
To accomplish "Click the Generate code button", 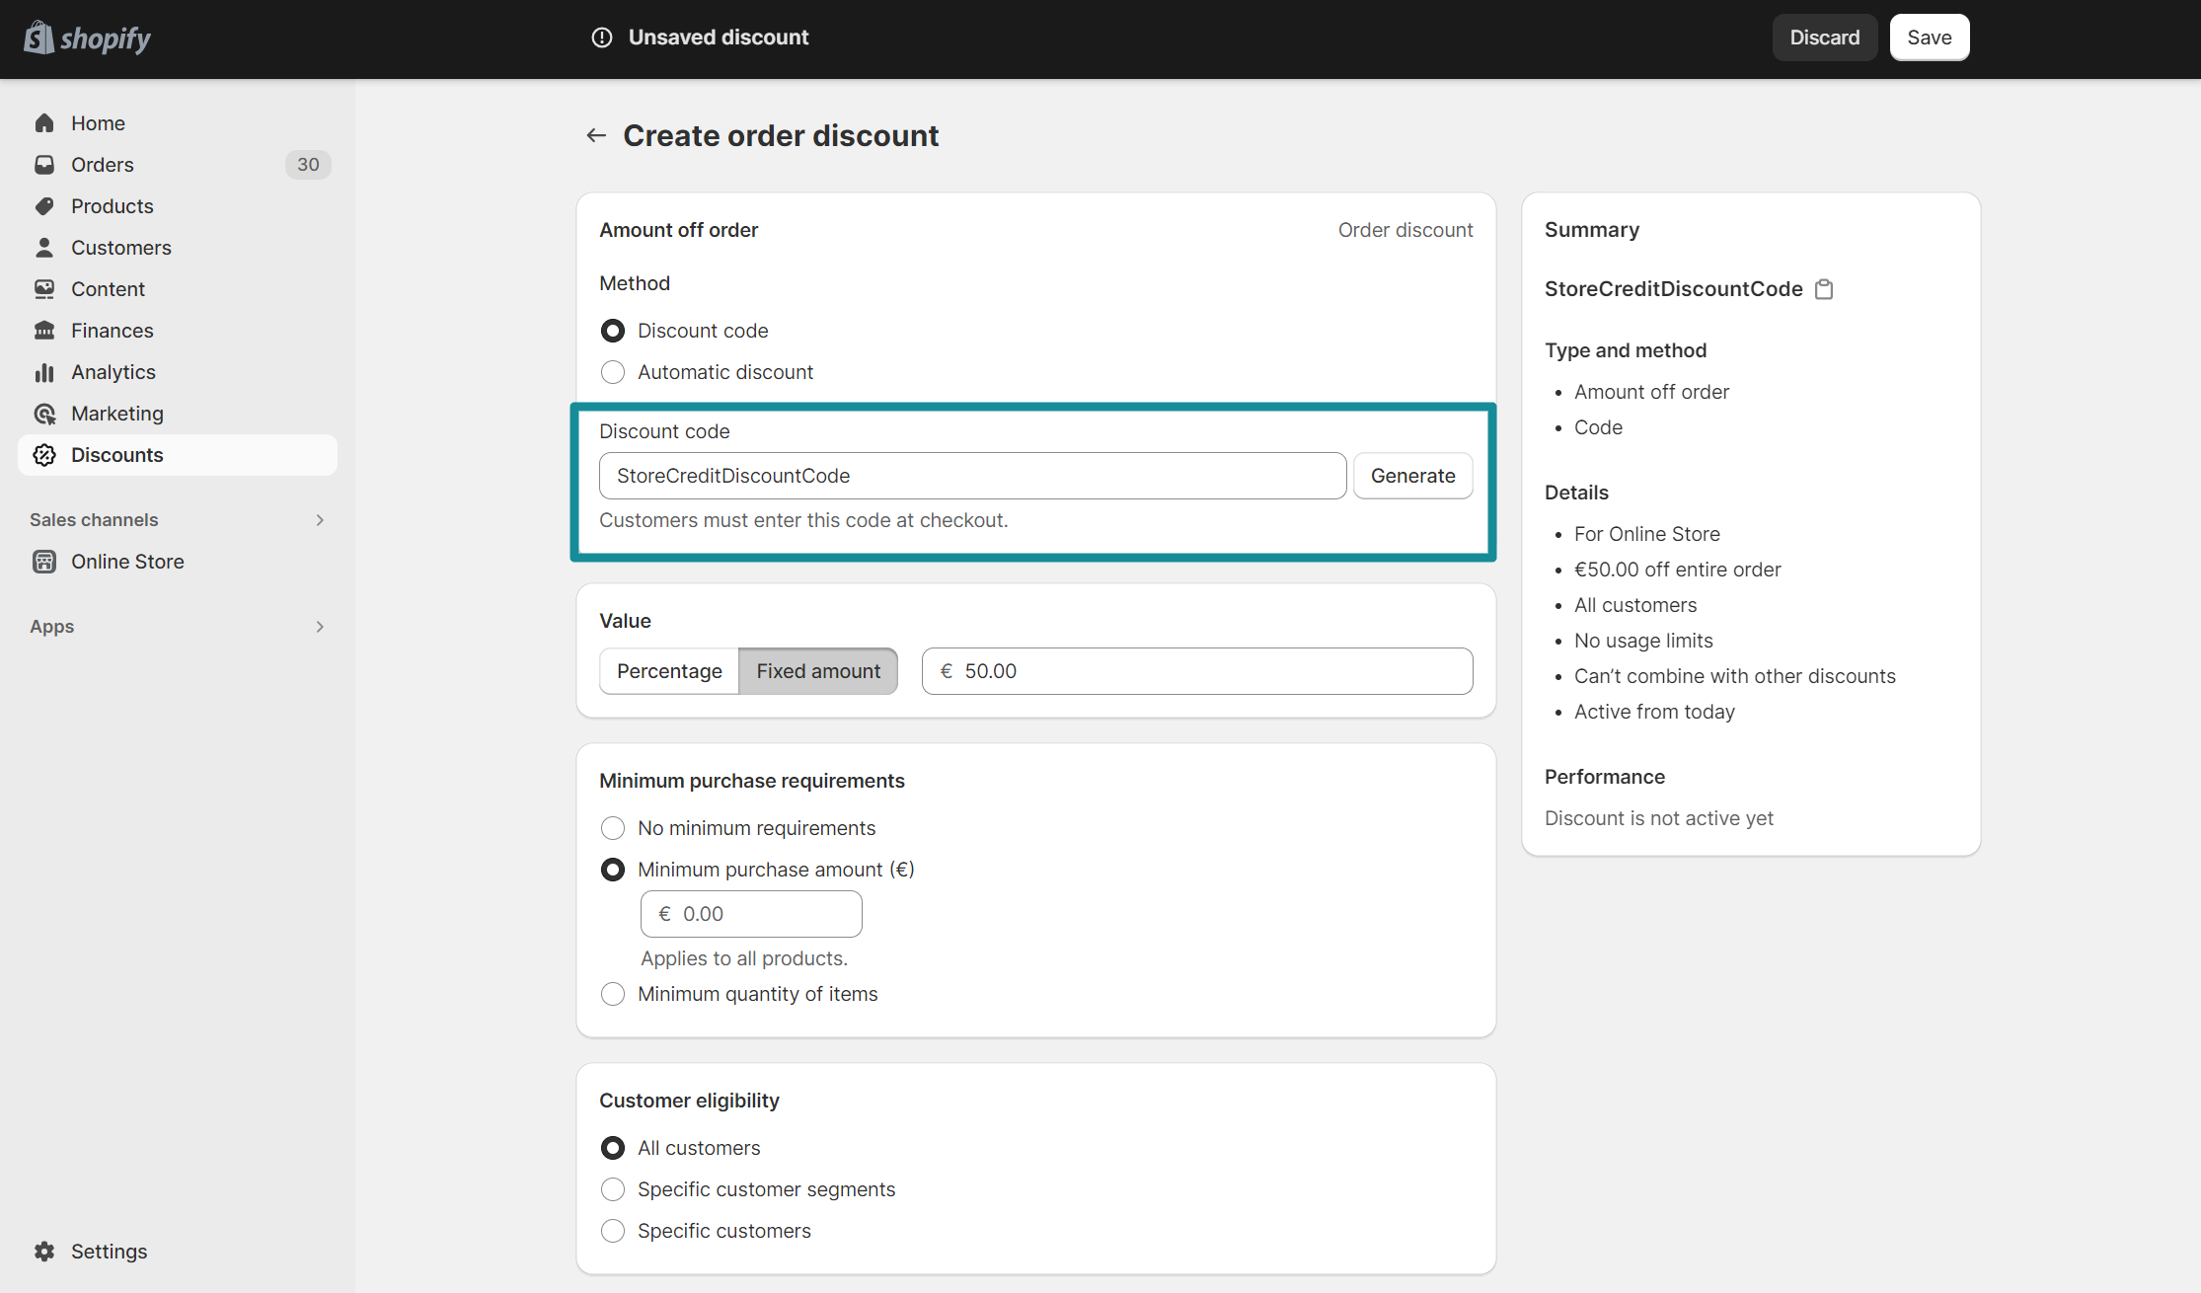I will click(x=1412, y=476).
